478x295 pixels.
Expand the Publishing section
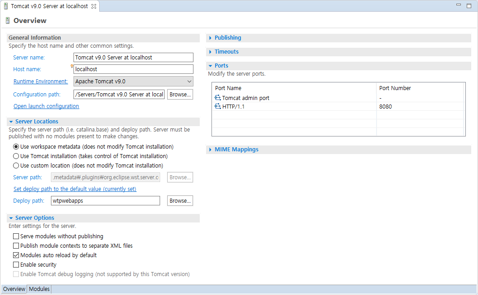point(210,38)
